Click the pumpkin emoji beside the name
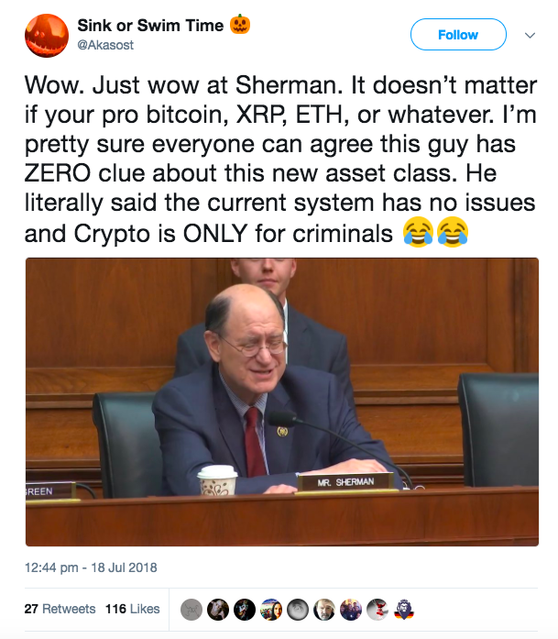Image resolution: width=558 pixels, height=639 pixels. 242,25
